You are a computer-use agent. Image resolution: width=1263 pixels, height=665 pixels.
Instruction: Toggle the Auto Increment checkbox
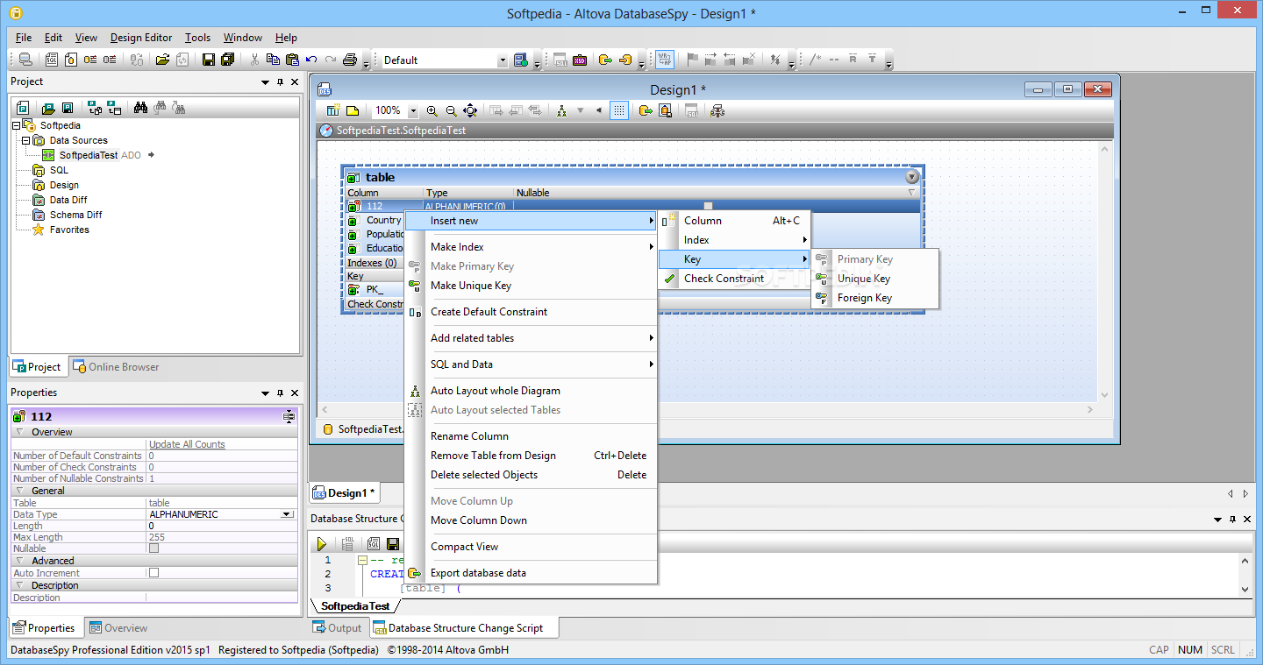pyautogui.click(x=154, y=573)
